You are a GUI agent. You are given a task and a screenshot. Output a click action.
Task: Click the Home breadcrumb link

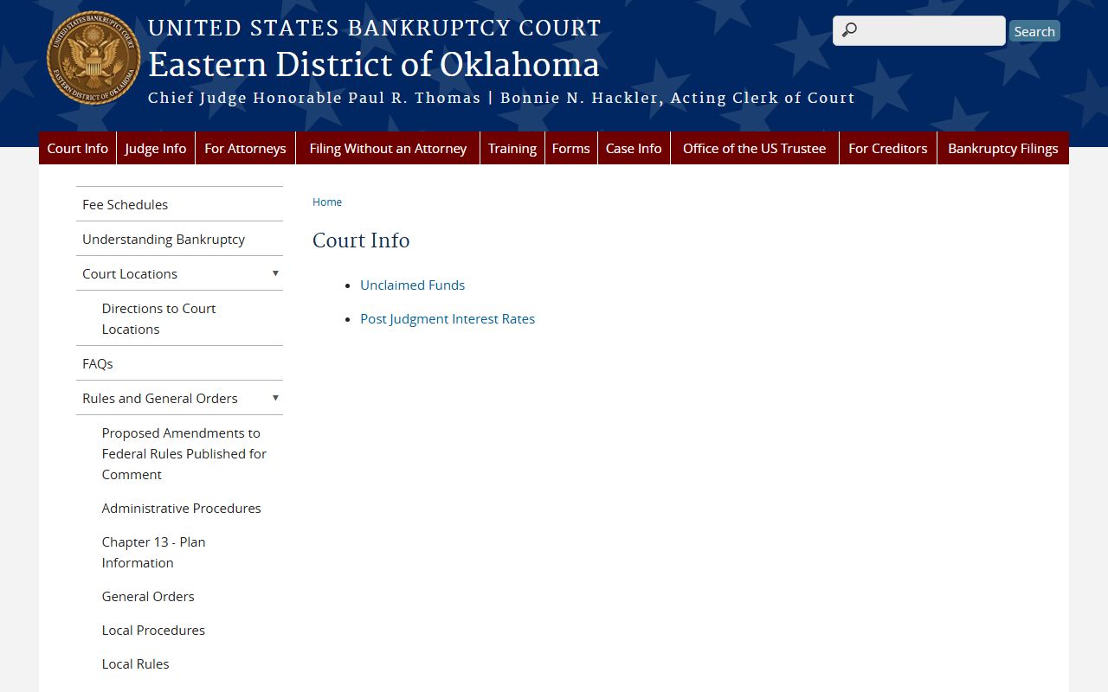(x=327, y=202)
